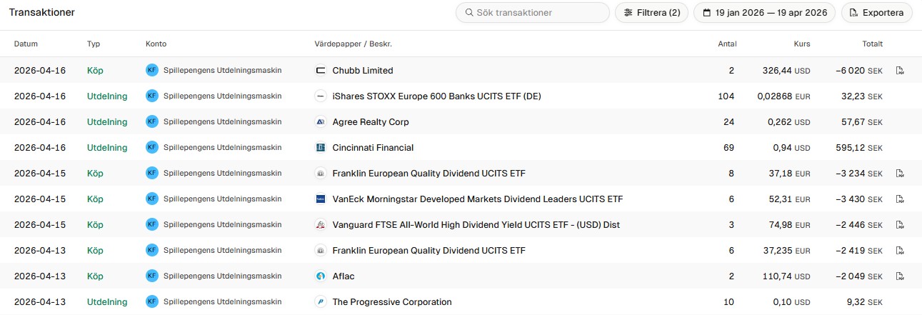Viewport: 922px width, 315px height.
Task: Open Franklin European Quality Dividend ETF on 2026-04-15
Action: pos(429,174)
